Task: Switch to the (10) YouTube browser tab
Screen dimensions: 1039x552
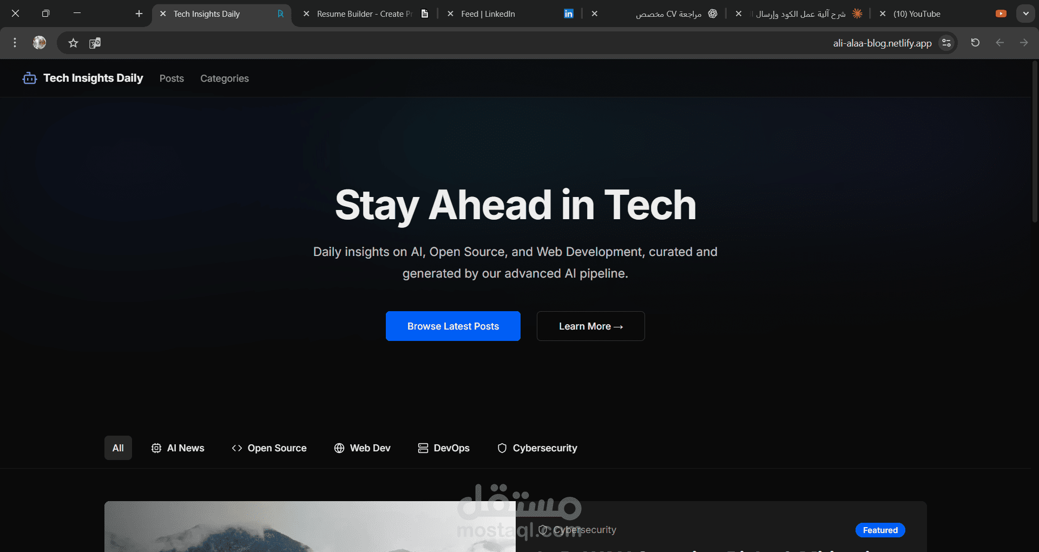Action: coord(942,14)
